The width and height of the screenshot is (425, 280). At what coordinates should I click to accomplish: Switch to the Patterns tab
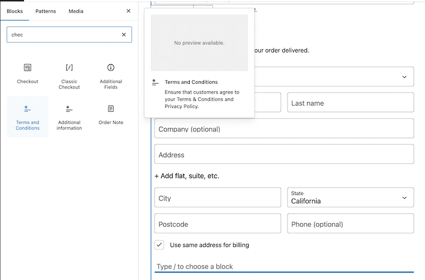pos(46,11)
